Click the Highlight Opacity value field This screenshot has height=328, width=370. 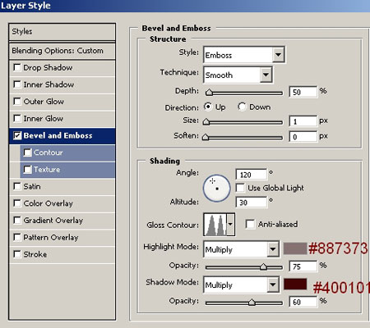(303, 266)
